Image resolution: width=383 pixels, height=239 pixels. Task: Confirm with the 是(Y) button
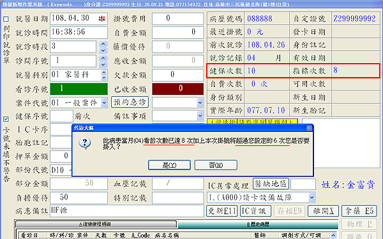(169, 165)
